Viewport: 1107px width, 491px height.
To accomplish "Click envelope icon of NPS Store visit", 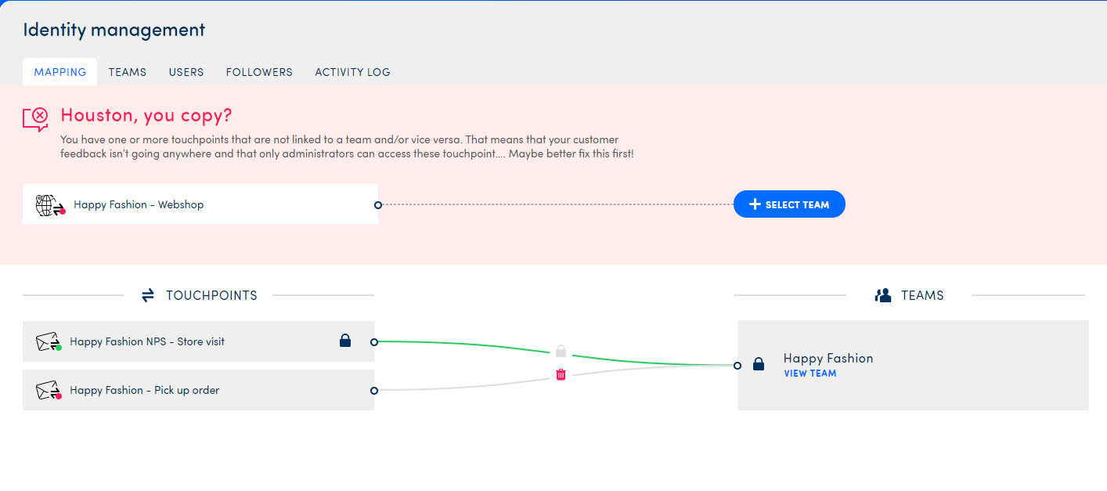I will (49, 342).
